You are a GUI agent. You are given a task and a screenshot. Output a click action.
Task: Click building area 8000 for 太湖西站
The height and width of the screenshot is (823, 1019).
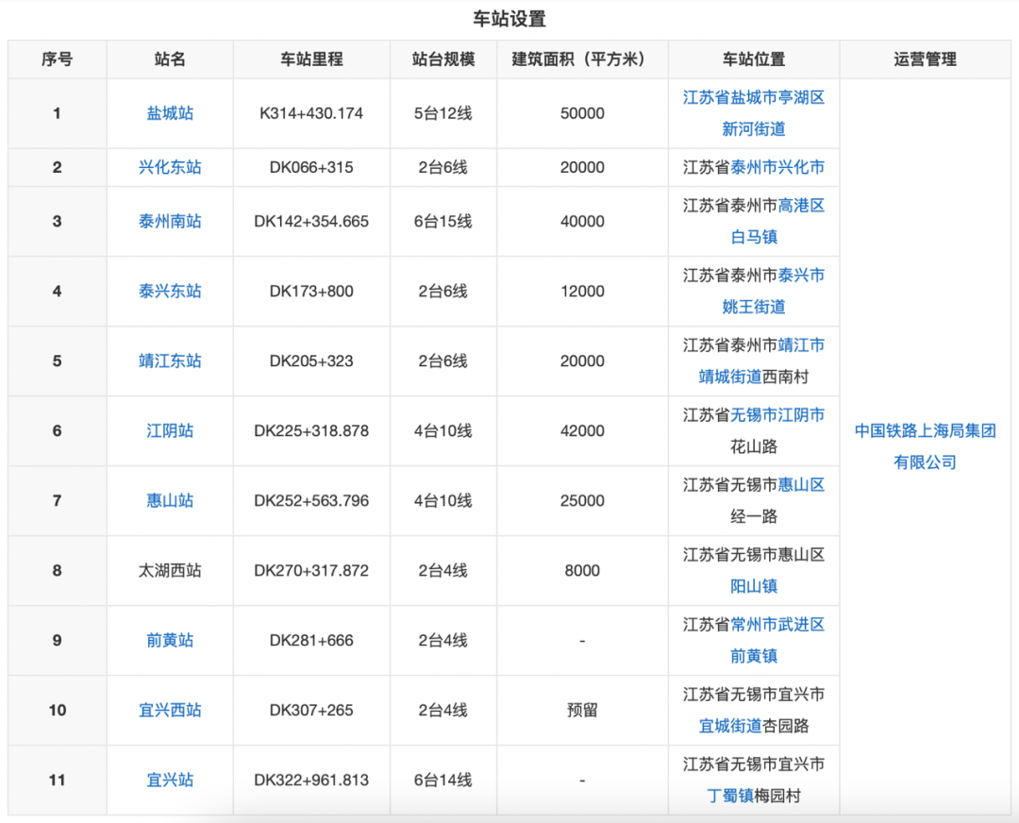(x=582, y=570)
